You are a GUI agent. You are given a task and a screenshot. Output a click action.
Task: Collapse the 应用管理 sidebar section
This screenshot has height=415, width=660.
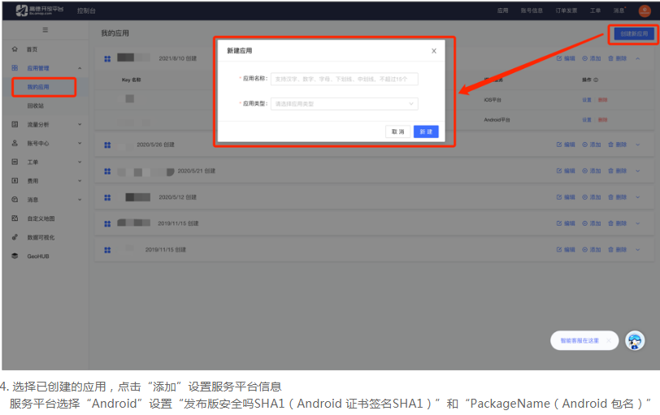pos(80,68)
